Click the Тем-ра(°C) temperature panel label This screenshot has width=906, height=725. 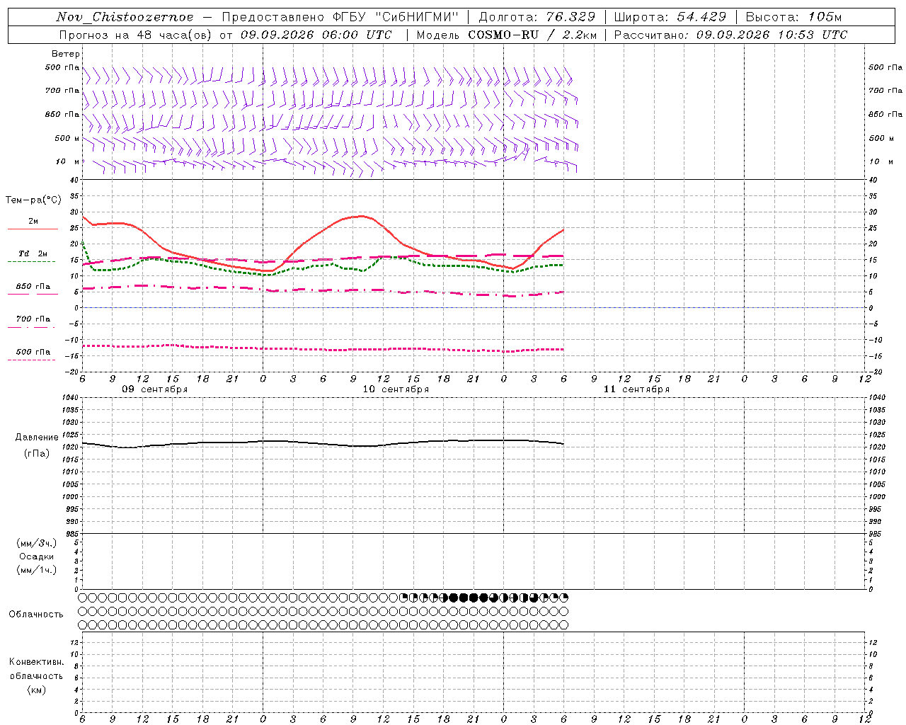[x=34, y=200]
